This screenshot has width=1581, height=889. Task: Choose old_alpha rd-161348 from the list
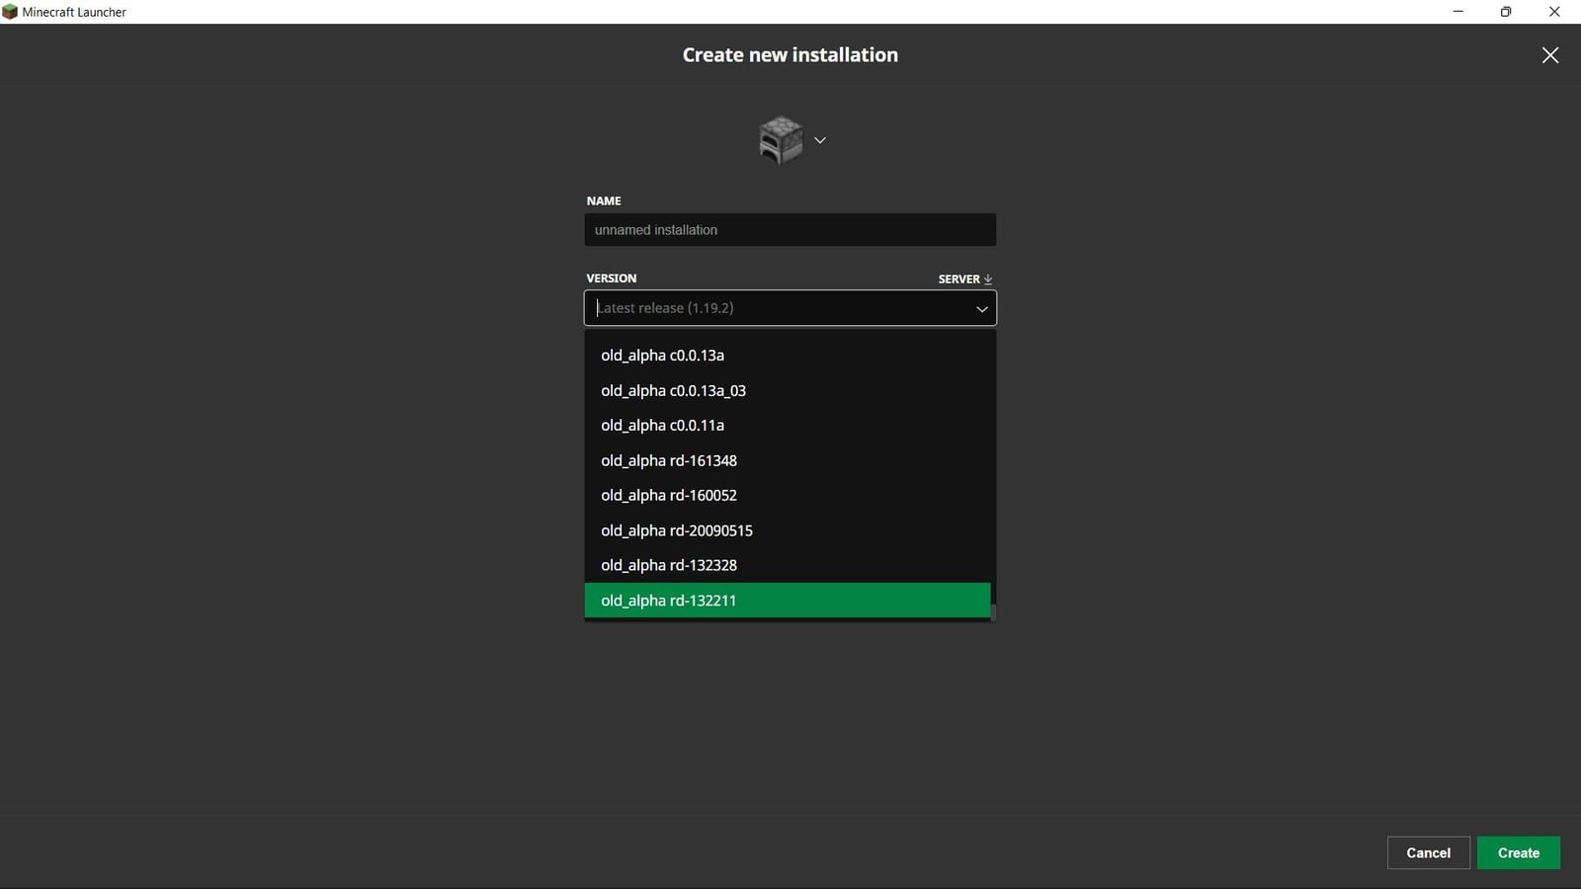pyautogui.click(x=668, y=460)
